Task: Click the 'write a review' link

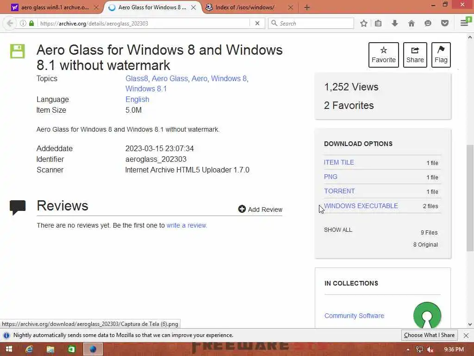Action: [187, 226]
